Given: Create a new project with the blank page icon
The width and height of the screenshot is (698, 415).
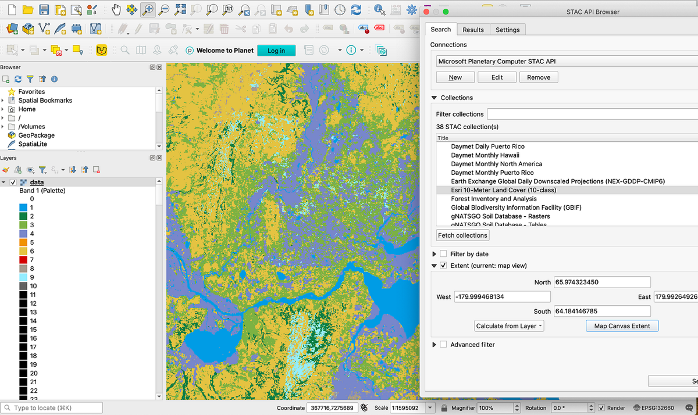Looking at the screenshot, I should (12, 10).
